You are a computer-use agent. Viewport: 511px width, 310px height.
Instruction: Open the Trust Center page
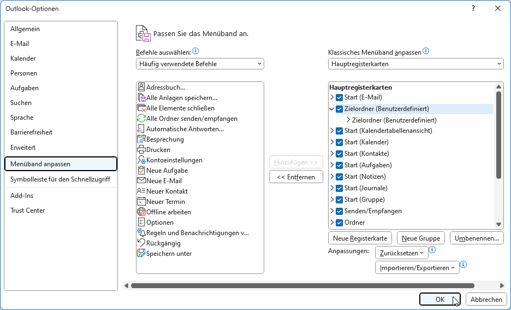tap(61, 210)
